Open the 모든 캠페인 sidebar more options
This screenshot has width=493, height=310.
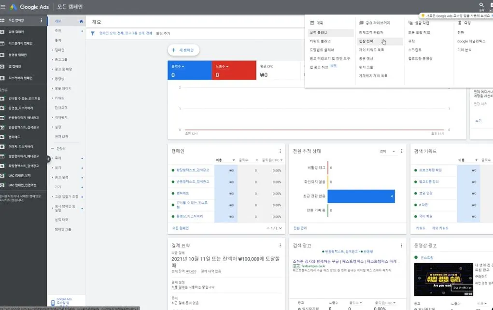[41, 20]
